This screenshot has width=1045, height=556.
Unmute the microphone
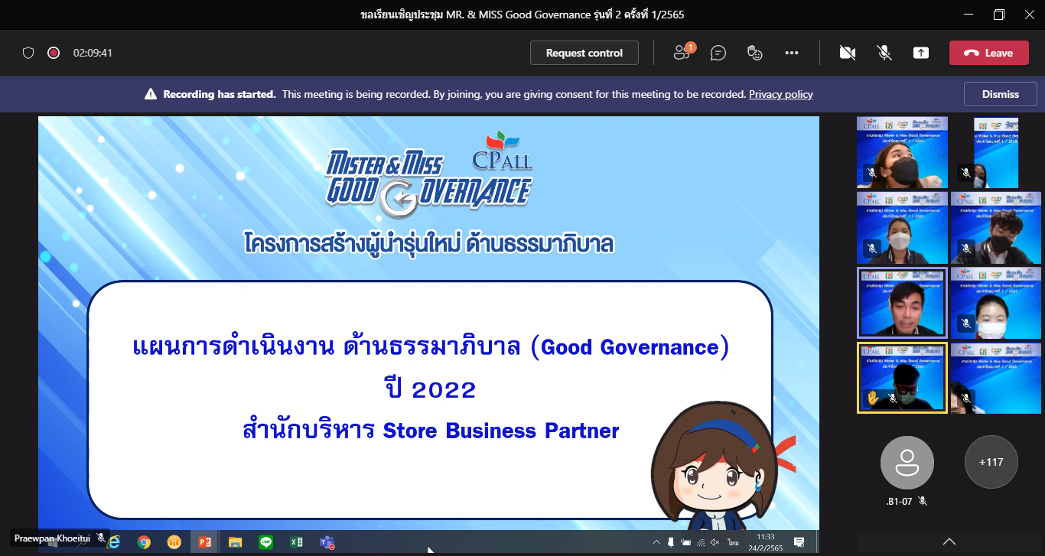point(884,53)
